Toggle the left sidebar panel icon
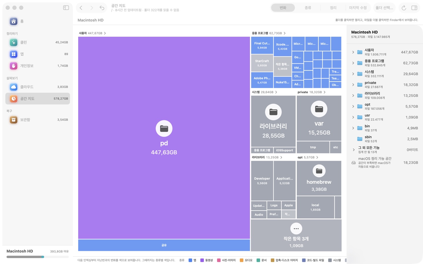423x264 pixels. [66, 8]
